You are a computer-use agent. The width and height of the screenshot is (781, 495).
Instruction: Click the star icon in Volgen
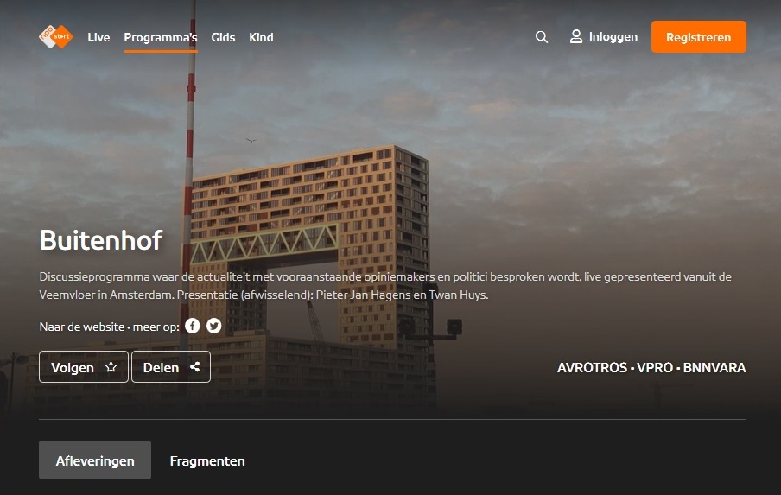(111, 367)
